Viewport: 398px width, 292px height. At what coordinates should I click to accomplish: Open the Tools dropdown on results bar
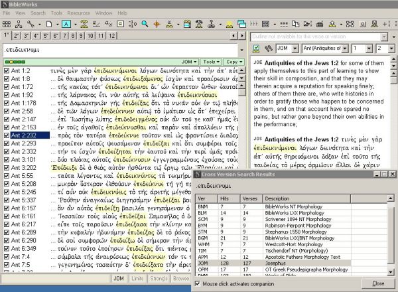211,62
